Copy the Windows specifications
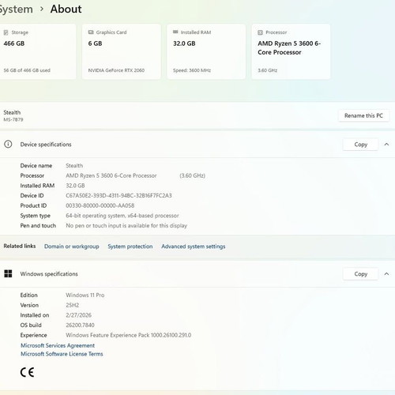Screen dimensions: 395x395 (x=360, y=274)
